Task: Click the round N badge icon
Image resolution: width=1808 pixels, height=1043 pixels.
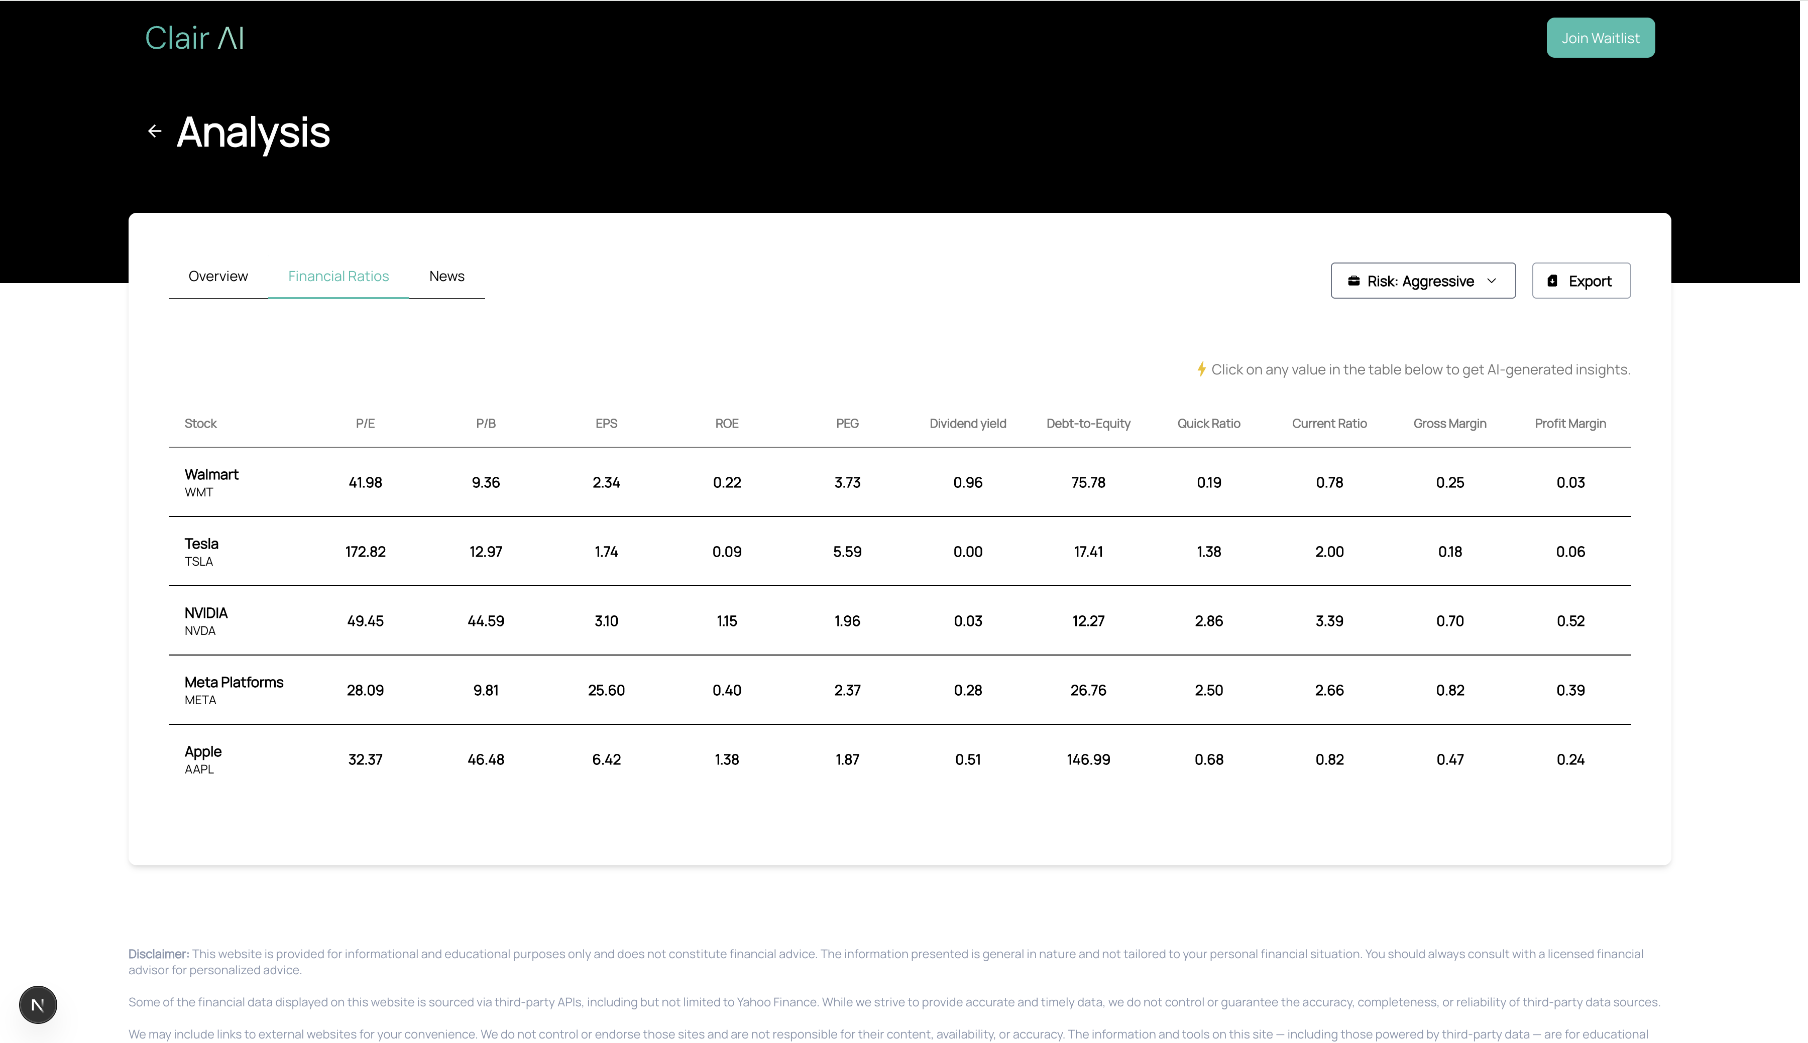Action: pos(38,1005)
